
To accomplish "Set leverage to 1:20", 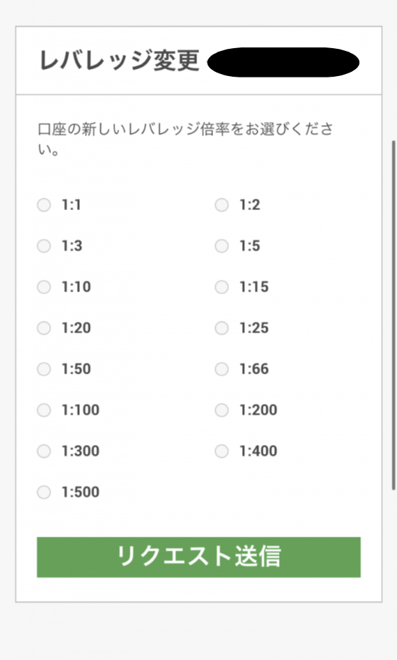I will coord(44,328).
